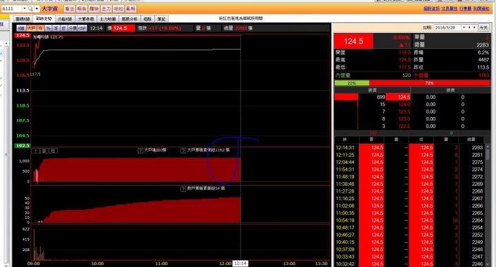Click the inner/outer volume 22%/78% ratio bar

point(412,83)
